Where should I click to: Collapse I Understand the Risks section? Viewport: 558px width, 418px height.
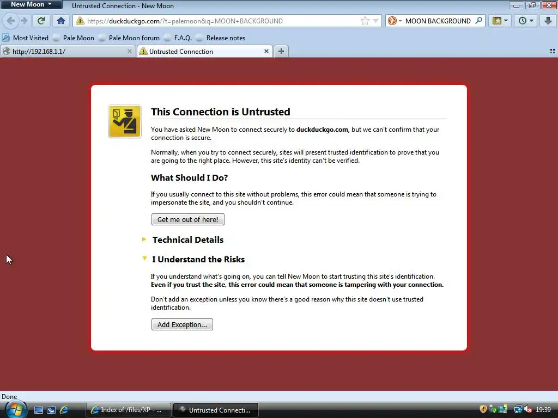pos(194,259)
